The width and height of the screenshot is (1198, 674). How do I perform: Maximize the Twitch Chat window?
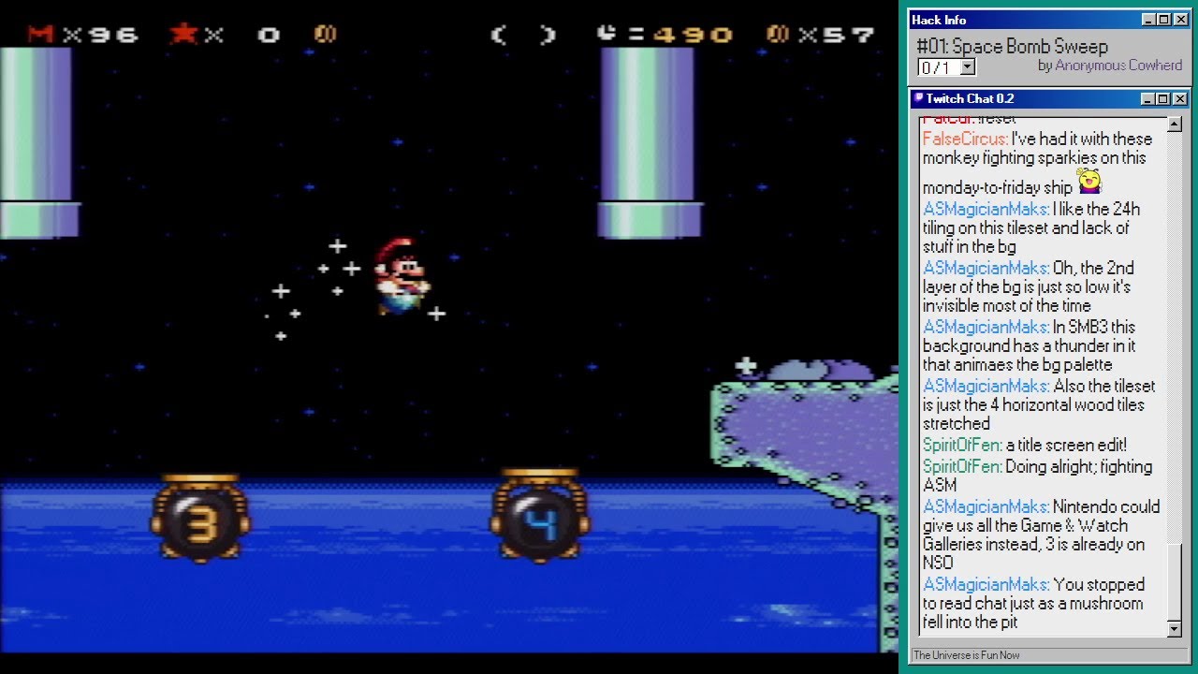click(x=1163, y=98)
